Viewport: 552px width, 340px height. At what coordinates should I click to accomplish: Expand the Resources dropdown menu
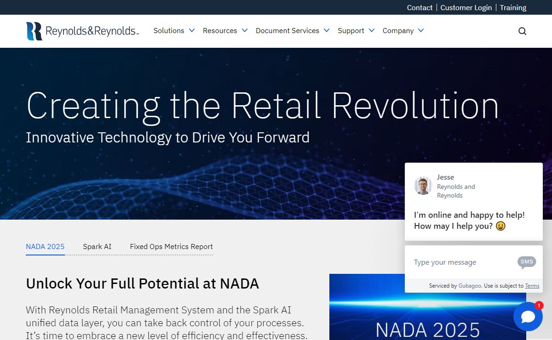225,31
